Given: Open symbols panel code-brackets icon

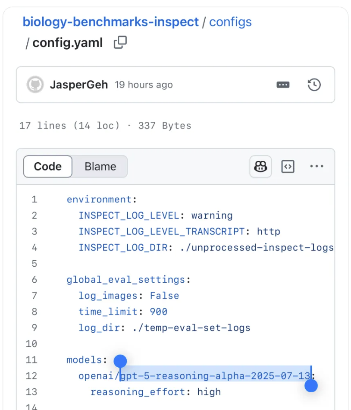Looking at the screenshot, I should coord(288,167).
